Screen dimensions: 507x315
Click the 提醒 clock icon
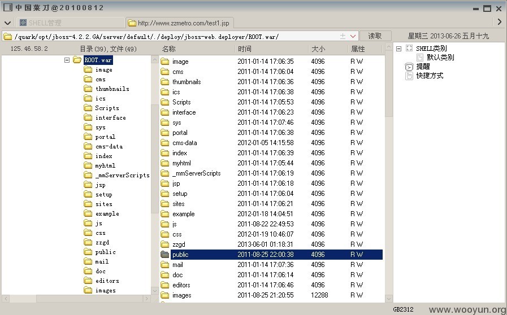(x=409, y=67)
